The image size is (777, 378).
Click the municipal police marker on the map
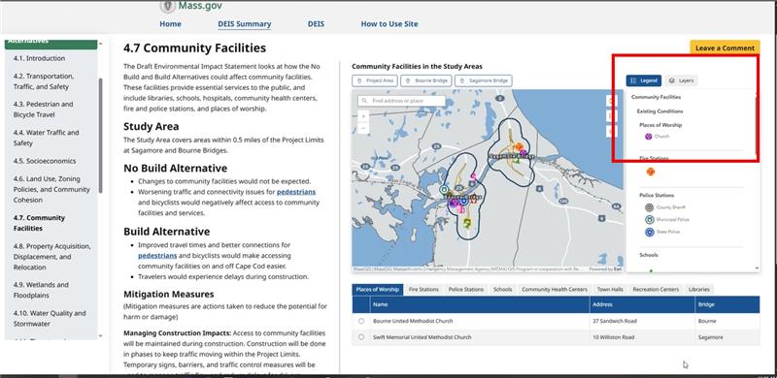444,190
